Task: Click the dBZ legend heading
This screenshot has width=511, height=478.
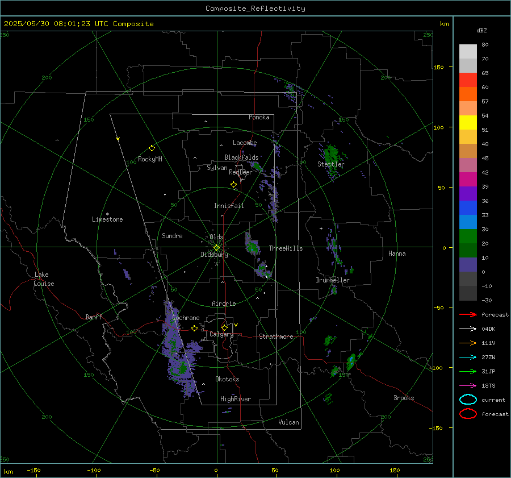Action: (481, 30)
